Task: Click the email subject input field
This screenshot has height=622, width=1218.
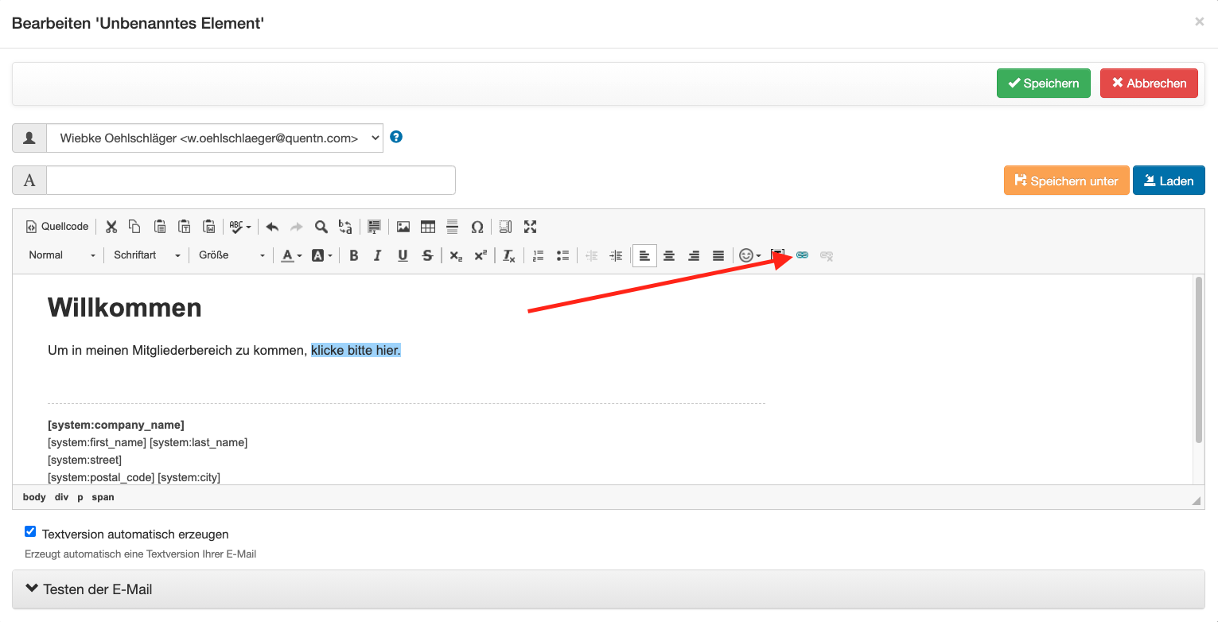Action: (251, 180)
